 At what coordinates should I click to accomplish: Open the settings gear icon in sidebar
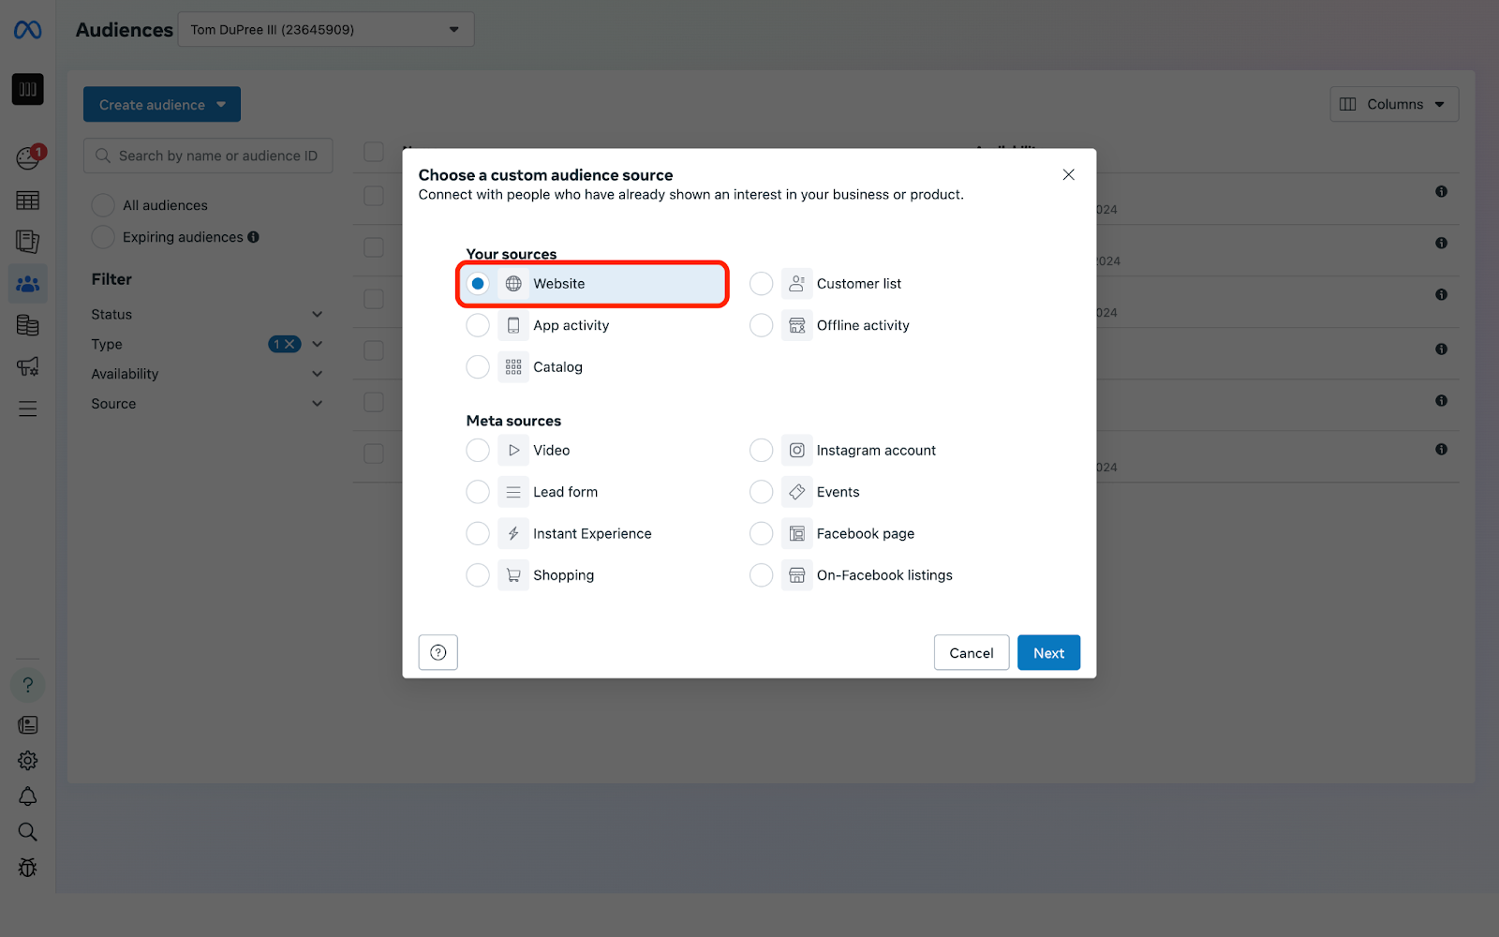point(28,760)
